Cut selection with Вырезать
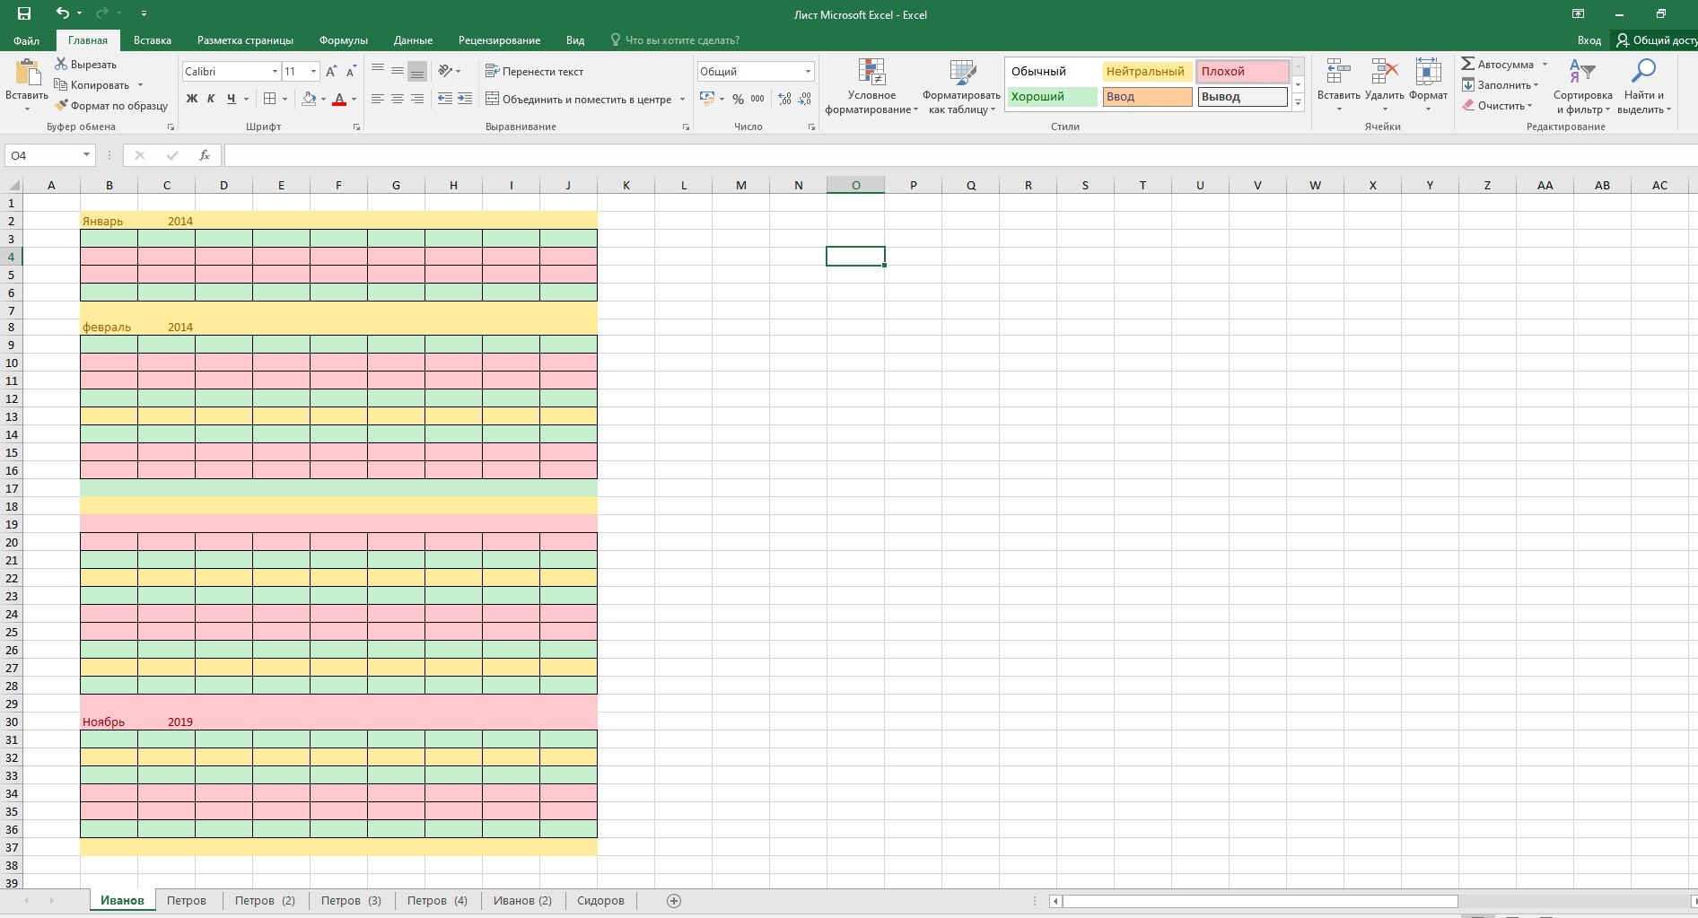 click(x=86, y=65)
